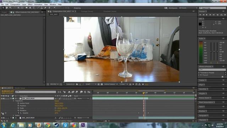The image size is (227, 128).
Task: Toggle Rotation stopwatch
Action: [18, 111]
